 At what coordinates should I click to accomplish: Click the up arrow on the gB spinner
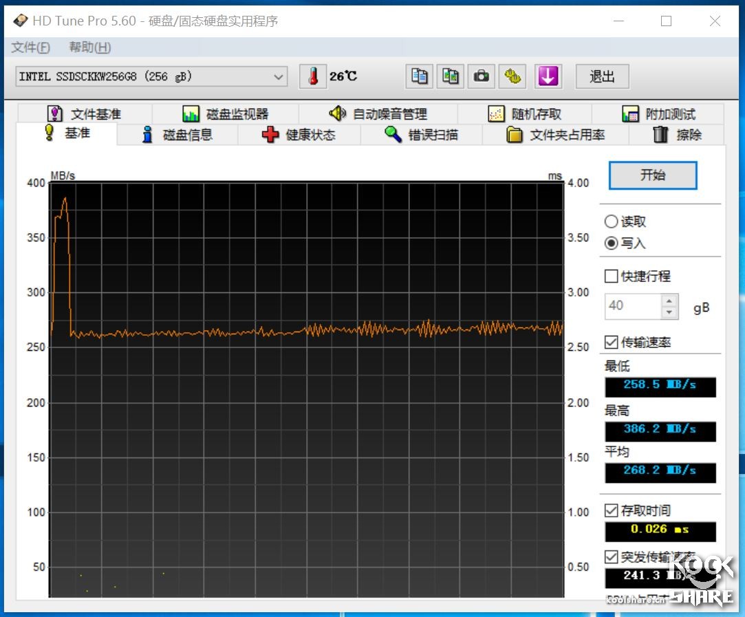point(669,301)
